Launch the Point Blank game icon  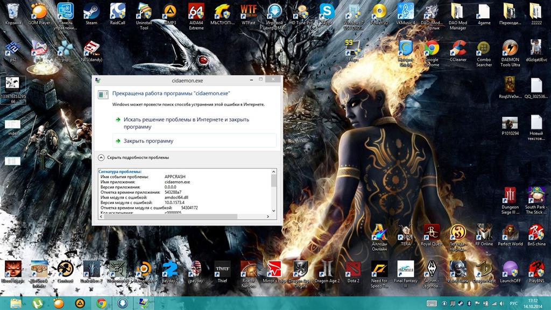tap(458, 272)
